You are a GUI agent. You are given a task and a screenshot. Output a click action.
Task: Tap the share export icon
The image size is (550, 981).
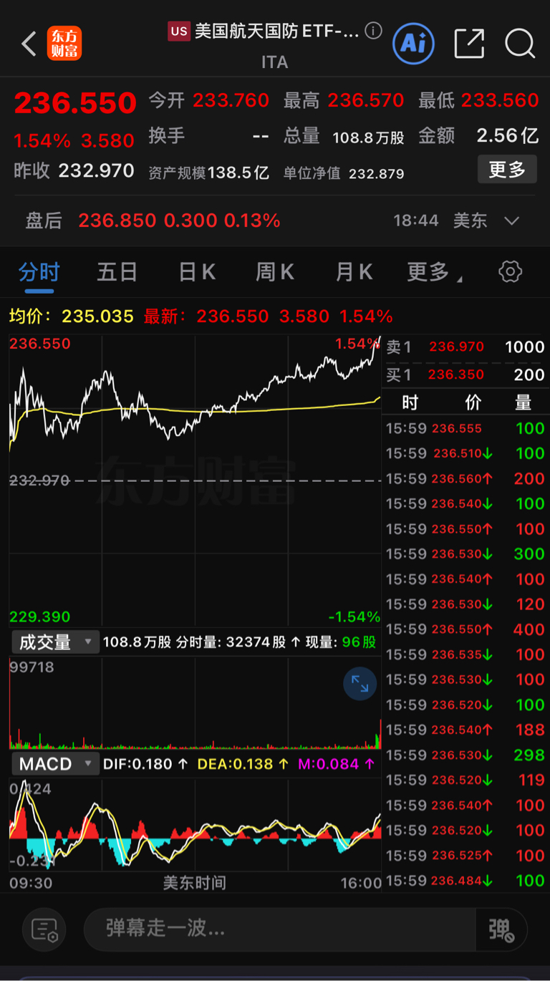tap(469, 44)
